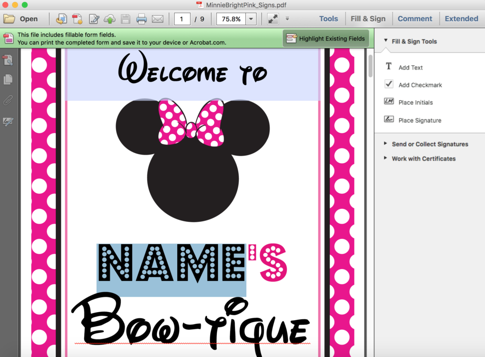This screenshot has height=357, width=485.
Task: Email the PDF with the envelope icon
Action: (x=157, y=18)
